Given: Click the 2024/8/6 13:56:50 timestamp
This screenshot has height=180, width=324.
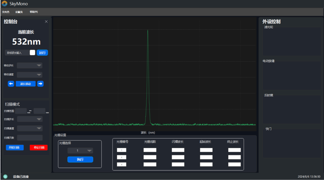Looking at the screenshot, I should [309, 177].
